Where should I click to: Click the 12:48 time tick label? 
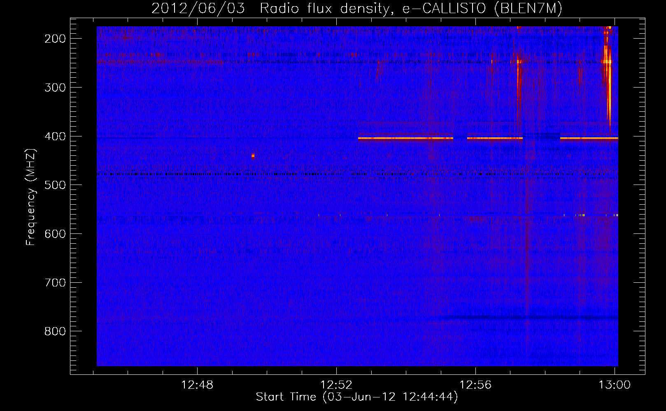pos(197,385)
